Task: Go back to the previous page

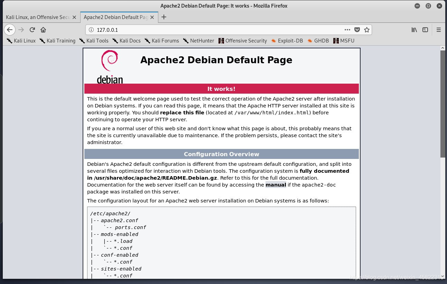Action: [x=10, y=30]
